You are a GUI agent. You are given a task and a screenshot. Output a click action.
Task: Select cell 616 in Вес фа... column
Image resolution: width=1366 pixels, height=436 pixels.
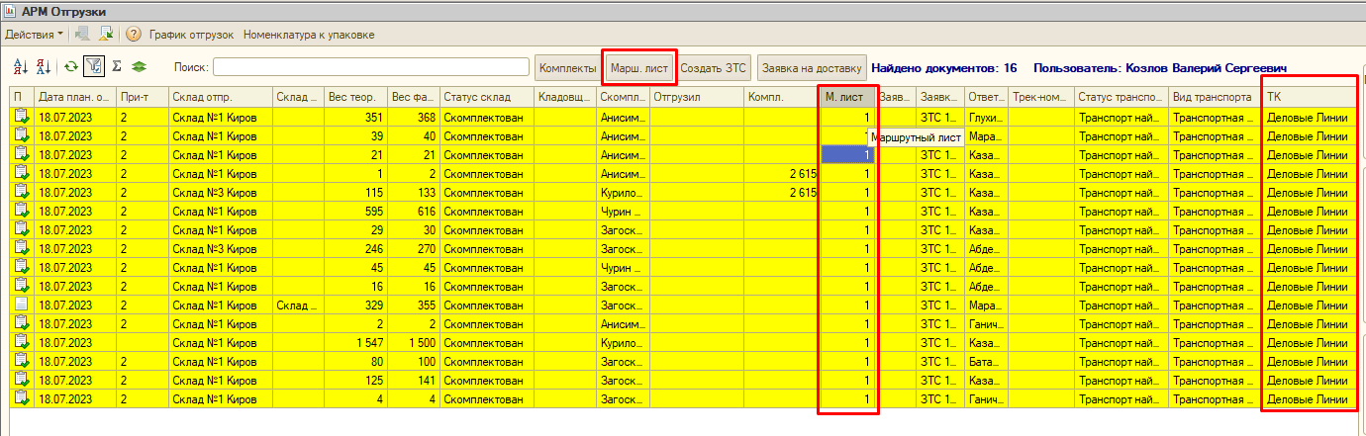(414, 211)
